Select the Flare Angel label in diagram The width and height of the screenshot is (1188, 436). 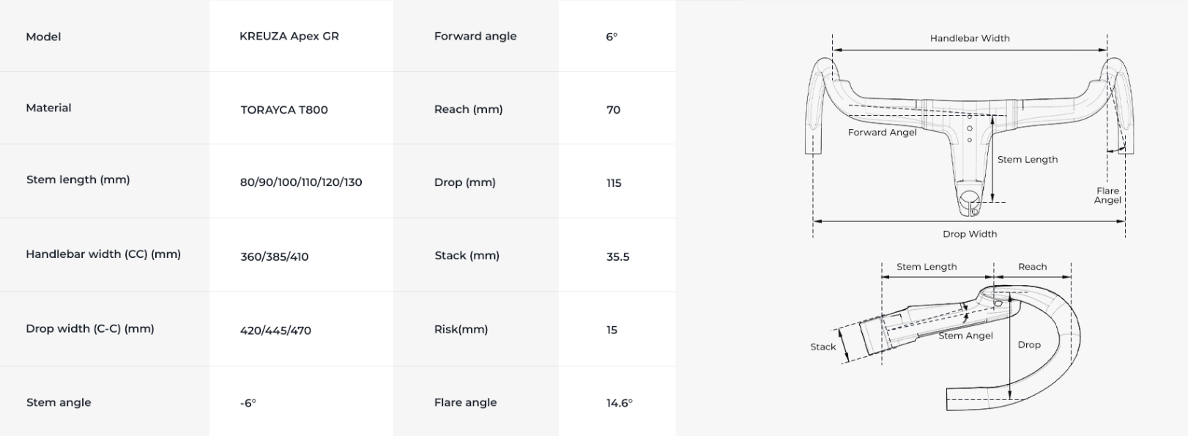[x=1107, y=195]
